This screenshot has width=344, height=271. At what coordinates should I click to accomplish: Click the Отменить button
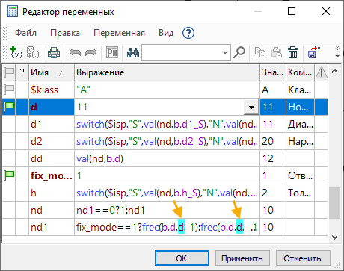tap(303, 258)
